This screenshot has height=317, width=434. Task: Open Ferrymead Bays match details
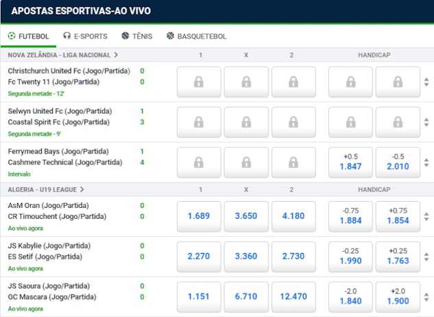point(58,151)
